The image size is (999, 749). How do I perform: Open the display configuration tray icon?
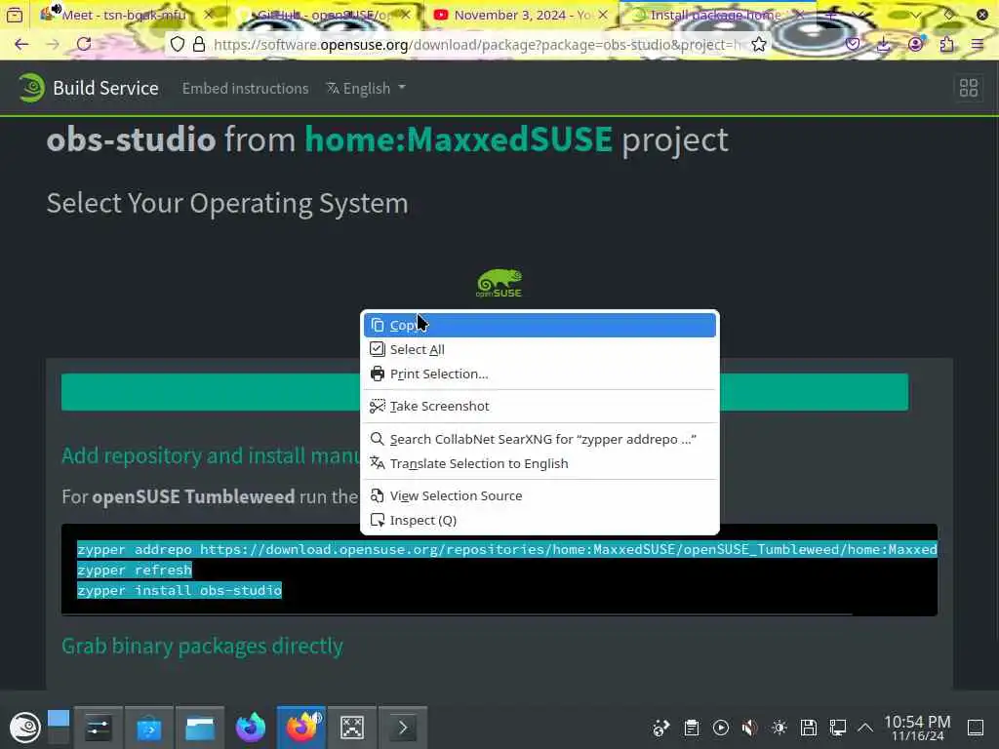[x=838, y=728]
